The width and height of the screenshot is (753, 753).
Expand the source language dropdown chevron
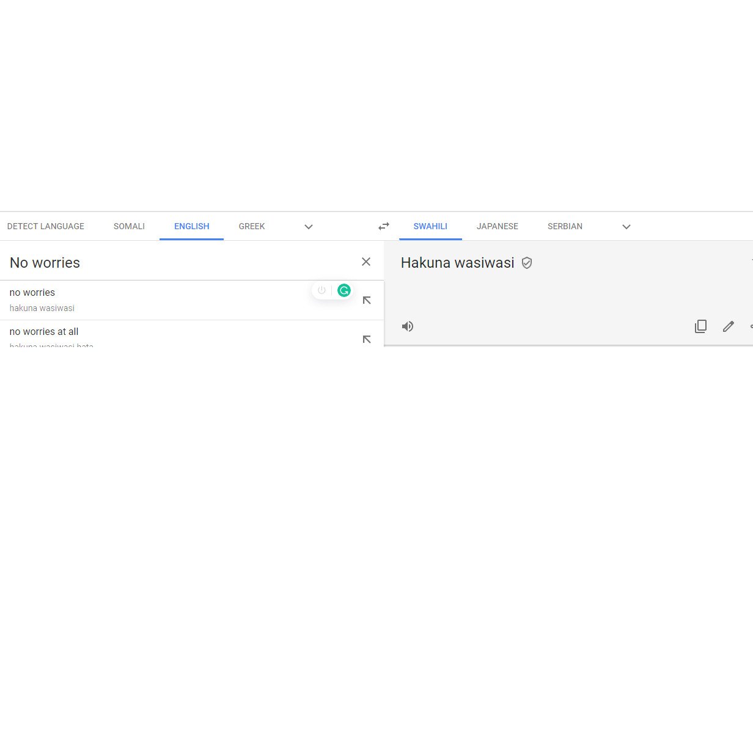pos(309,227)
